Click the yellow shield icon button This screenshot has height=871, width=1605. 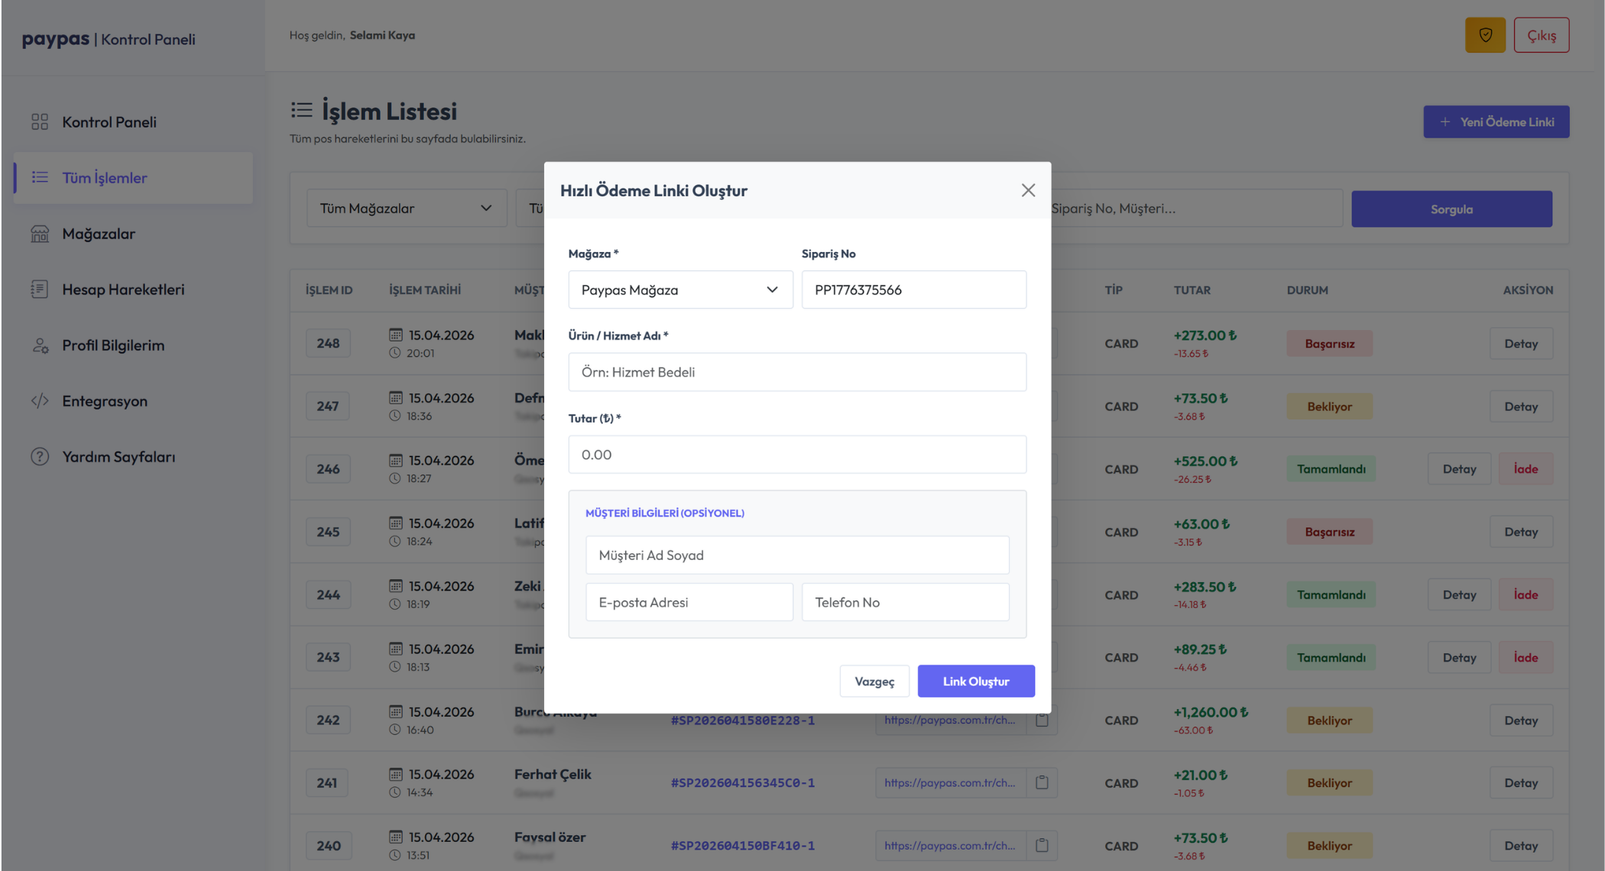[x=1484, y=35]
